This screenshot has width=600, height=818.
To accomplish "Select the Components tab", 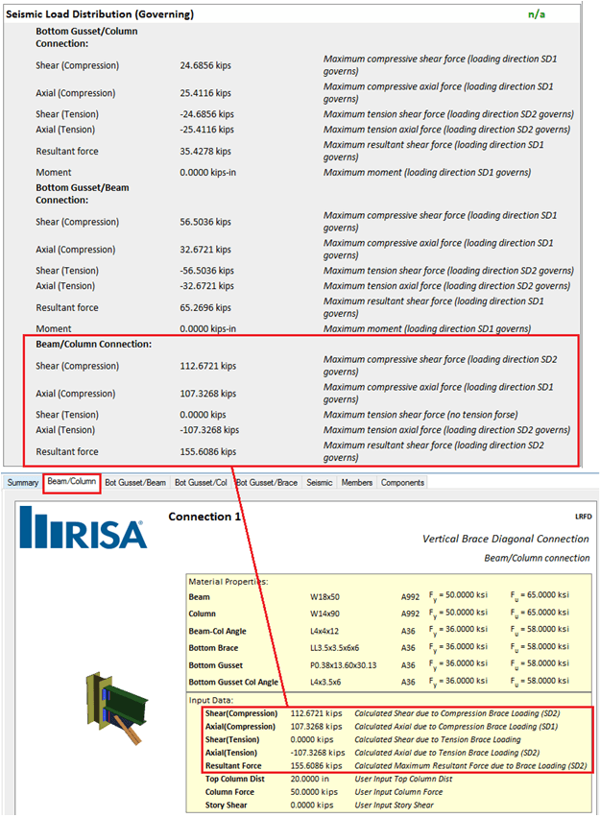I will [402, 483].
